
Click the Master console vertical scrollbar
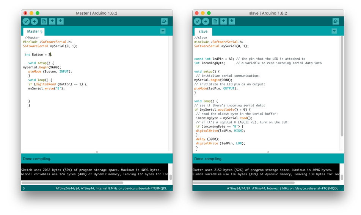coord(171,177)
